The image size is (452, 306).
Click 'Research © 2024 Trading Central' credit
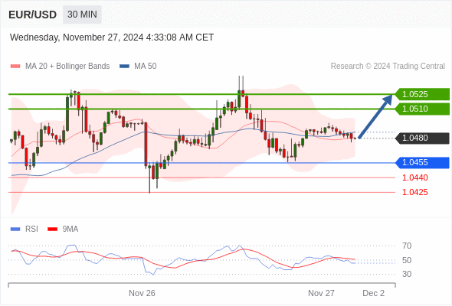click(388, 67)
